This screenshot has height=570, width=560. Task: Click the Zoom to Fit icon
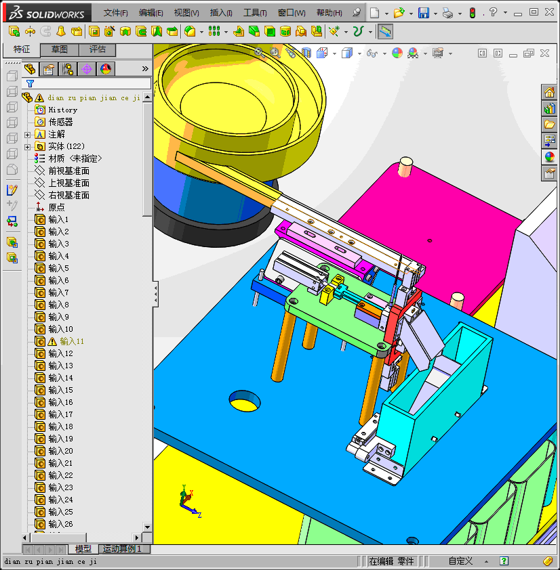click(x=259, y=53)
